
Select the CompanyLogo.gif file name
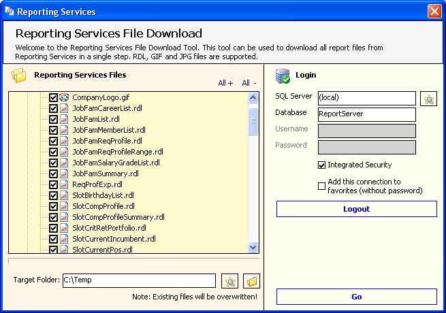[x=101, y=97]
